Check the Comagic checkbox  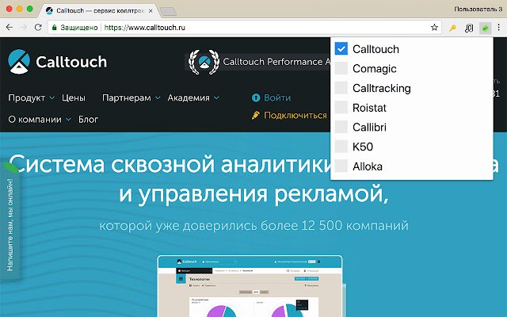341,68
